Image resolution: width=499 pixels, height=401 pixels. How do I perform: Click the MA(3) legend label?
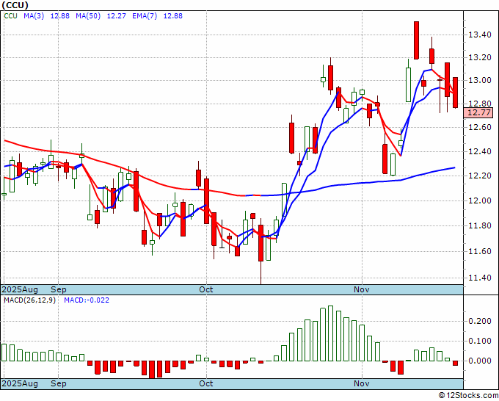pos(34,15)
